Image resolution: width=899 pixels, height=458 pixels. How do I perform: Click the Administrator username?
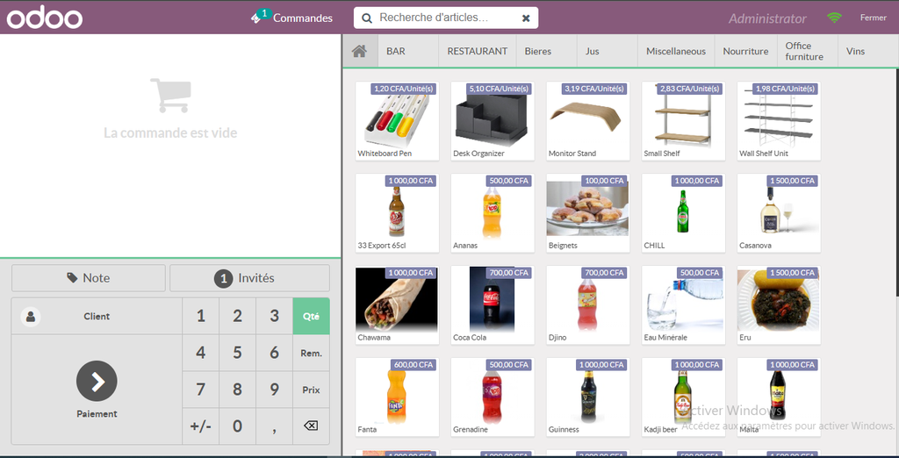[x=767, y=18]
